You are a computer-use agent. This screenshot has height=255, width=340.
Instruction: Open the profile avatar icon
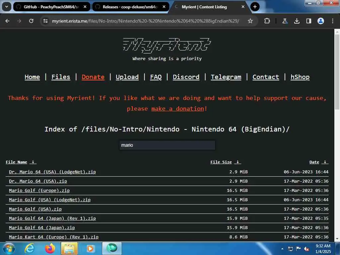[321, 21]
